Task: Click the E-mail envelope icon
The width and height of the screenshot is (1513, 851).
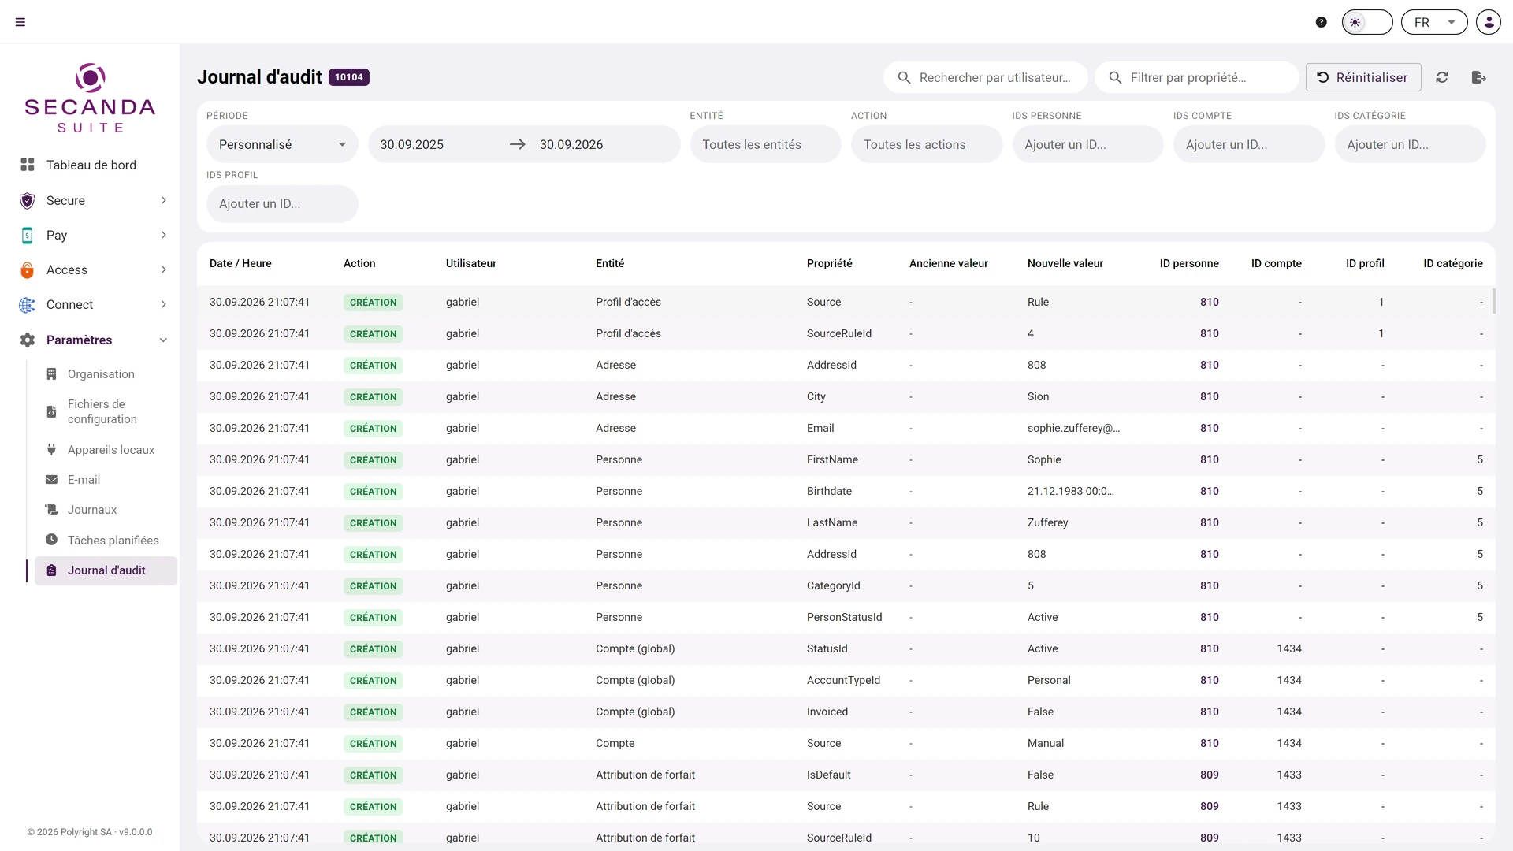Action: 51,480
